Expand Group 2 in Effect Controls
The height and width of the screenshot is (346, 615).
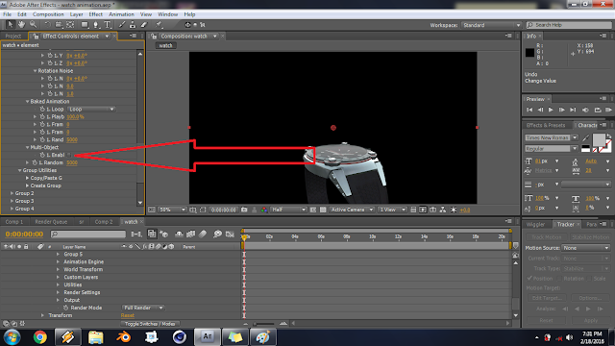coord(12,193)
